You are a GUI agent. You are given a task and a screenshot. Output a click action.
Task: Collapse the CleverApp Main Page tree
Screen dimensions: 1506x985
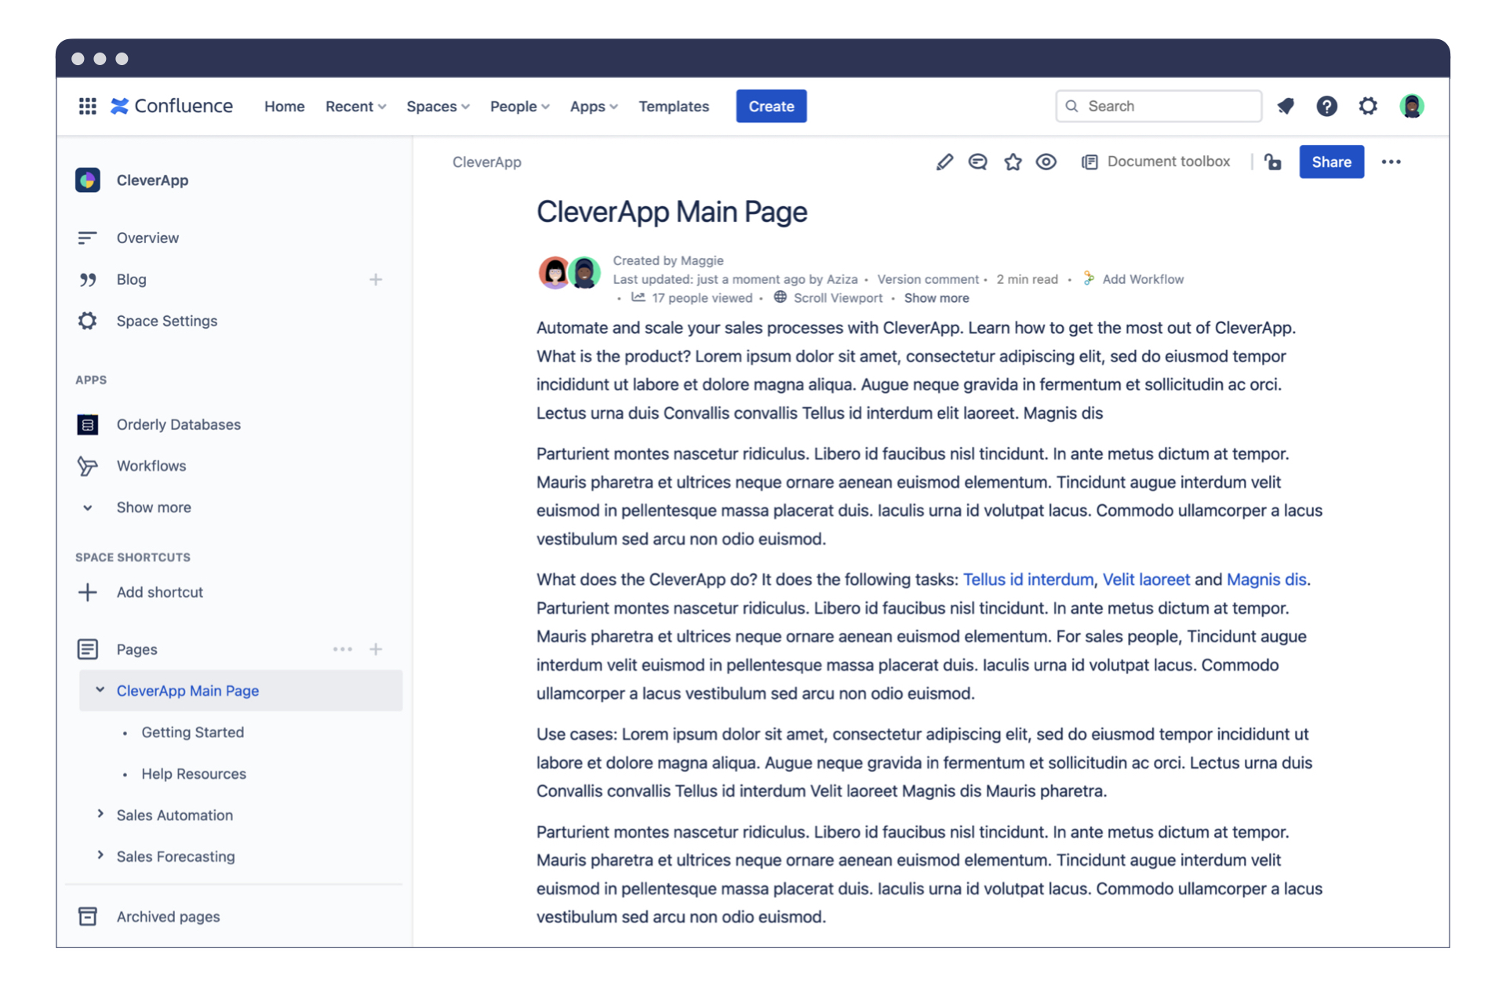coord(100,690)
